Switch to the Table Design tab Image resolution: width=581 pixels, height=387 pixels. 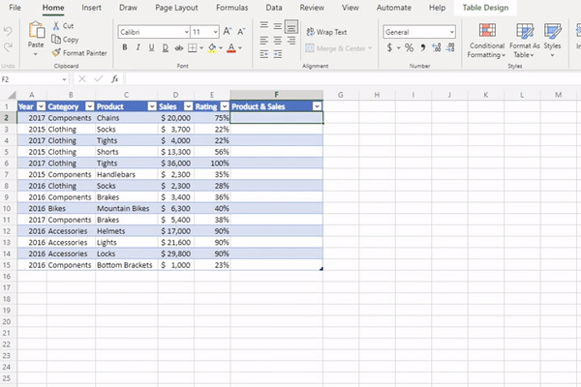click(x=485, y=8)
